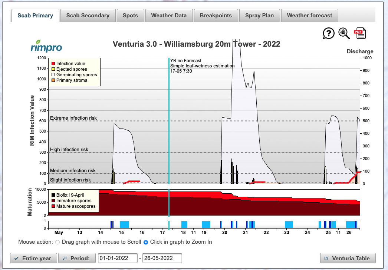388x270 pixels.
Task: Select Drag graph with mouse to Scroll
Action: (57, 242)
